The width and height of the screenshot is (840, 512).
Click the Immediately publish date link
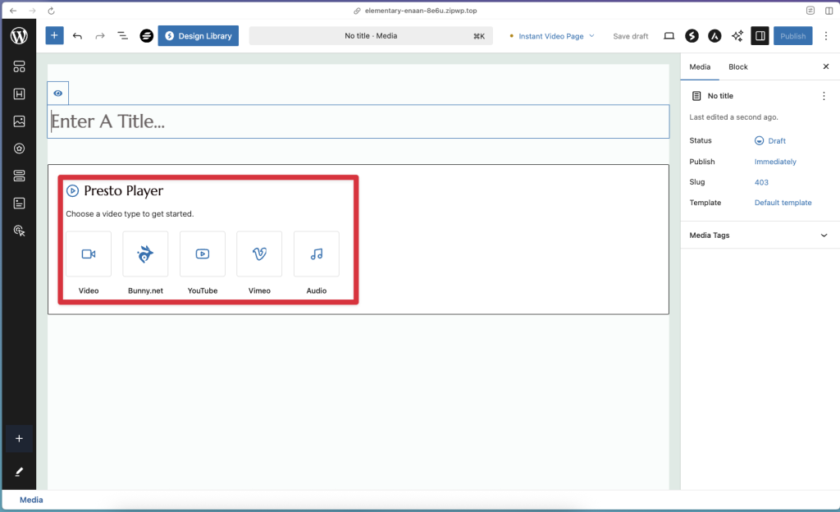pyautogui.click(x=775, y=162)
